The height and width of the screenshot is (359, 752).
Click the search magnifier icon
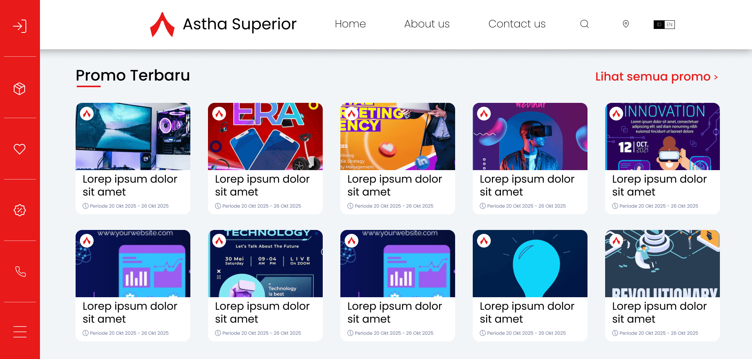click(584, 24)
